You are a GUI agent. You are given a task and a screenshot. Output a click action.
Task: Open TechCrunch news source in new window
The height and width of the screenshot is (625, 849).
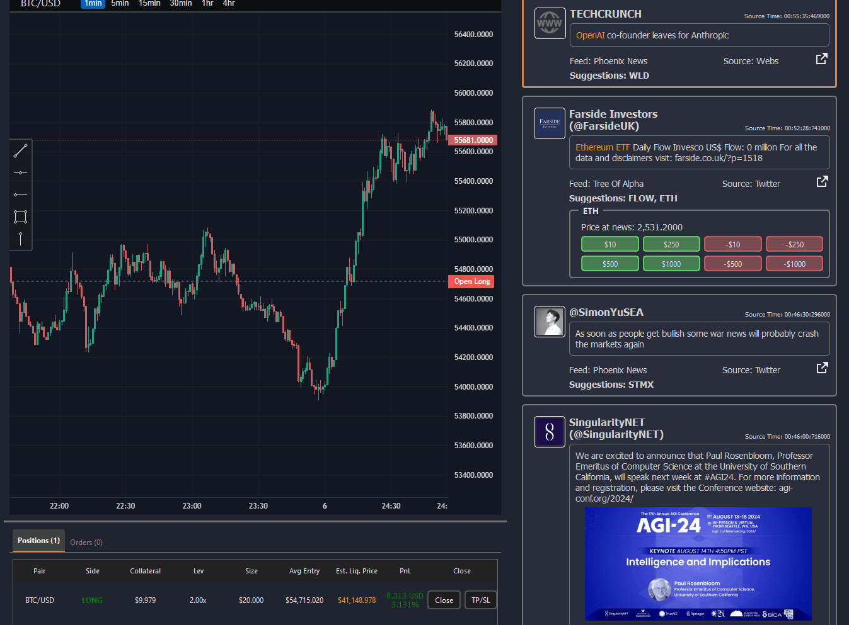pos(821,59)
